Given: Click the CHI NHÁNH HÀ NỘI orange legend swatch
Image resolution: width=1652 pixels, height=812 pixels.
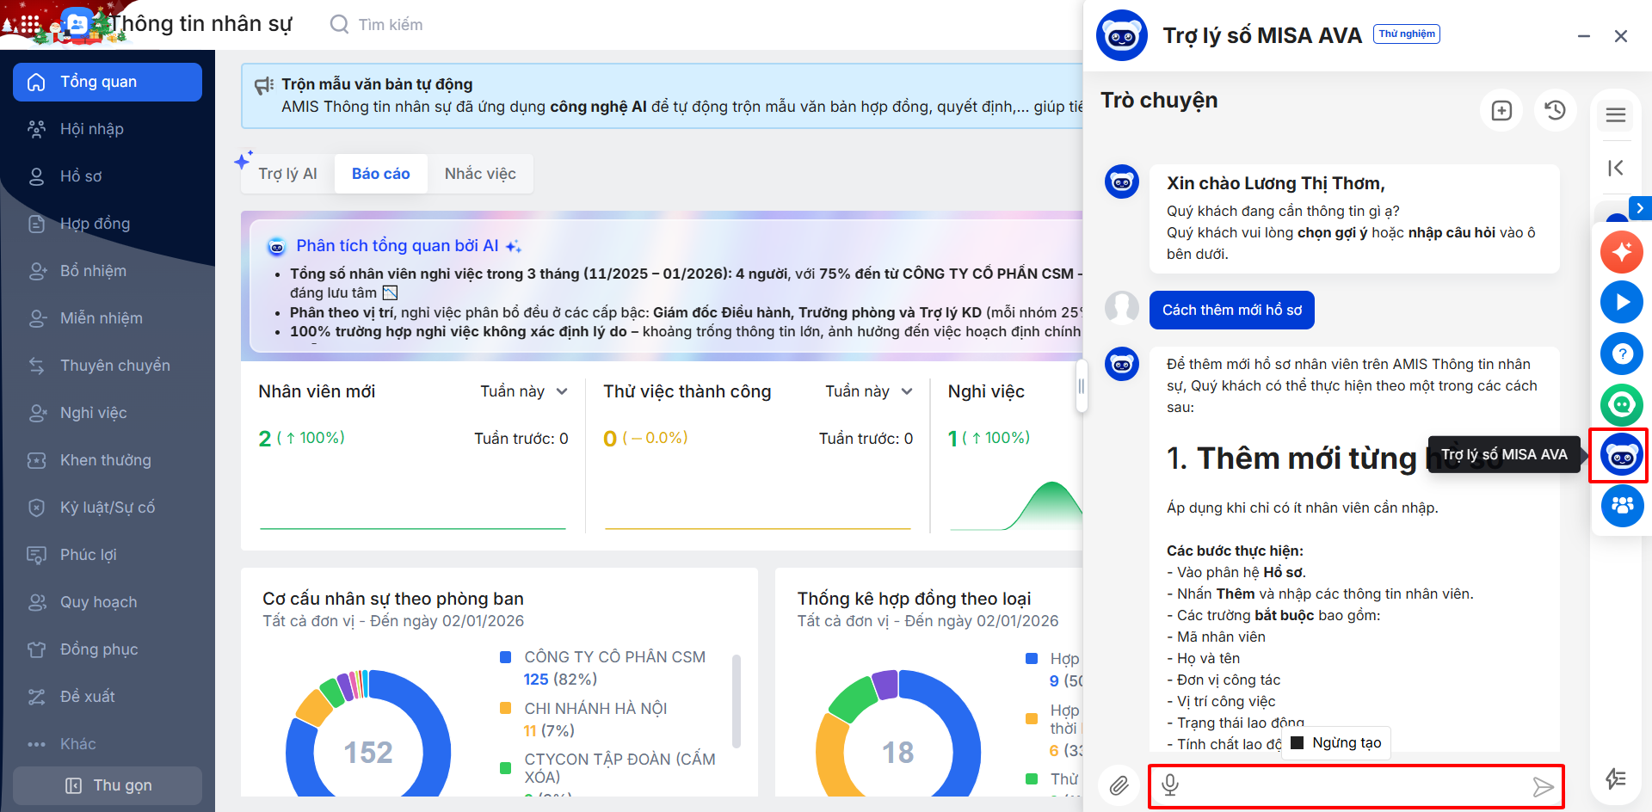Looking at the screenshot, I should point(506,708).
